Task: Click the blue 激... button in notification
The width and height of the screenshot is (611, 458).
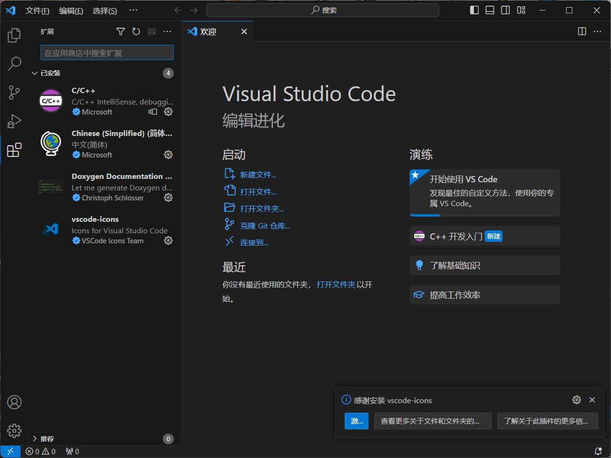Action: coord(356,421)
